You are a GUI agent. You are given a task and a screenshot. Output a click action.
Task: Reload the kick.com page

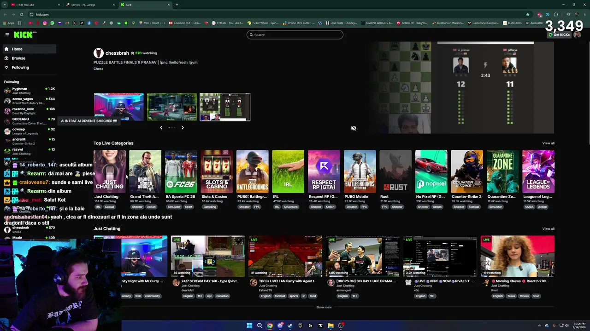21,14
